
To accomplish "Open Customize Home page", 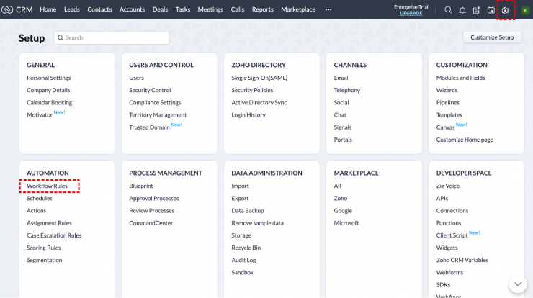I will [465, 140].
